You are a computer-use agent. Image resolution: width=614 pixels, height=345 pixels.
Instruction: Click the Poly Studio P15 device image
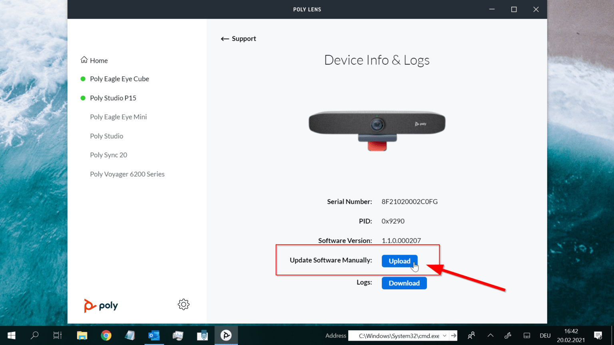(377, 130)
